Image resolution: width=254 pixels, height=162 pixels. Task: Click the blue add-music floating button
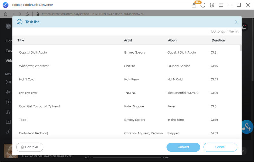[247, 127]
